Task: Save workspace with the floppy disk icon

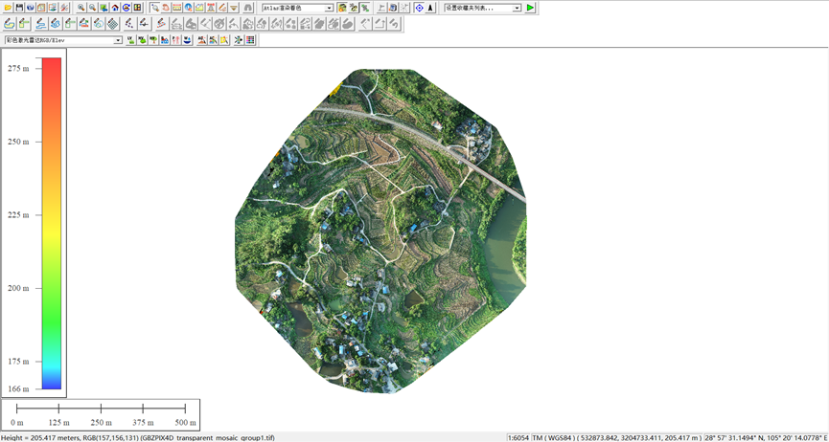Action: click(19, 8)
